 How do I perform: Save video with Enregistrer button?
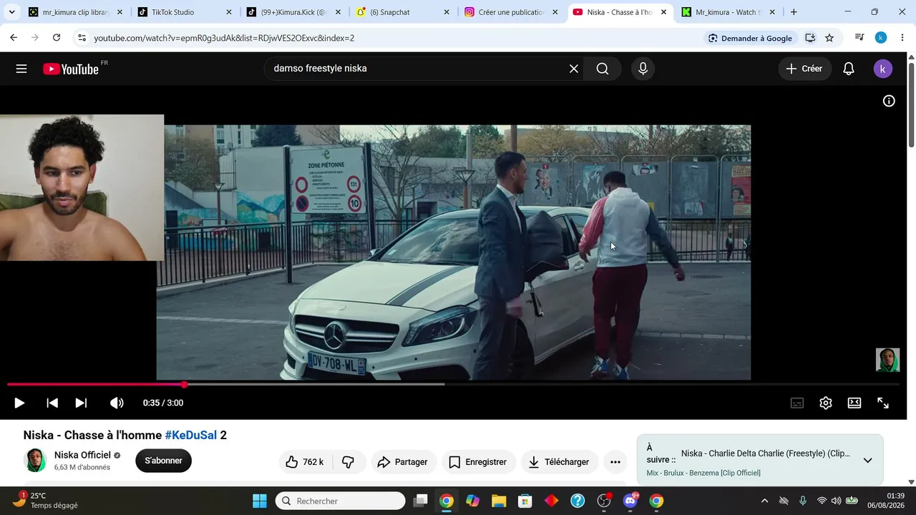[x=477, y=462]
